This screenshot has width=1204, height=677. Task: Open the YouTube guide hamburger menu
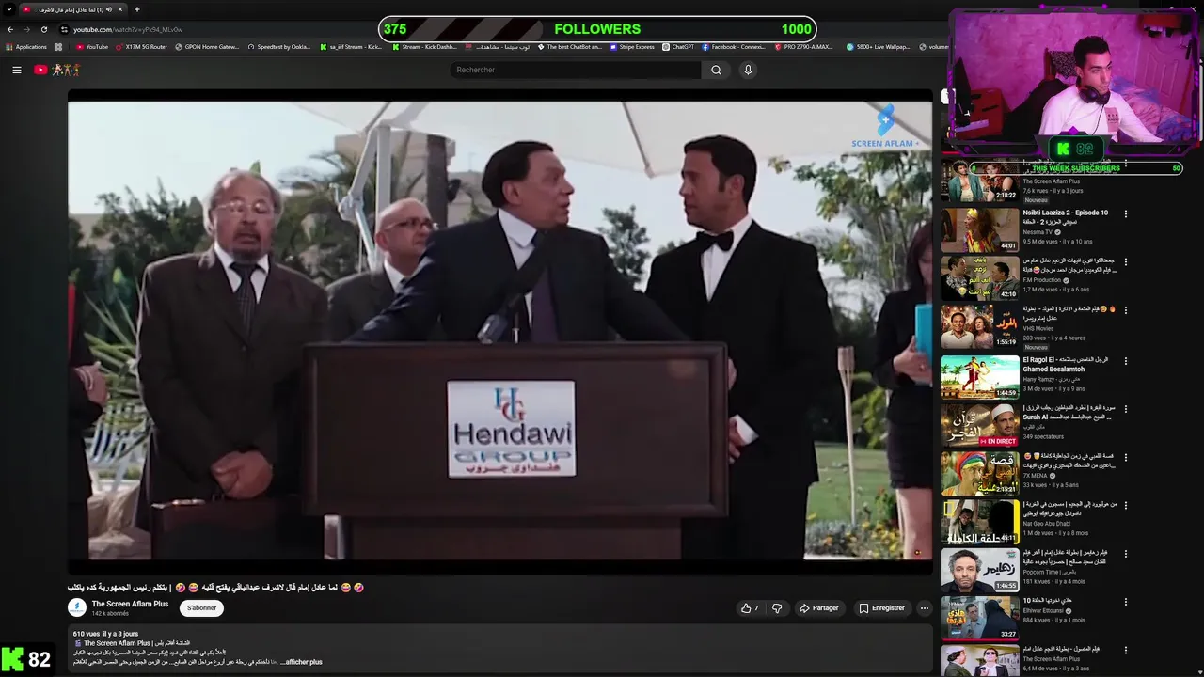coord(16,70)
